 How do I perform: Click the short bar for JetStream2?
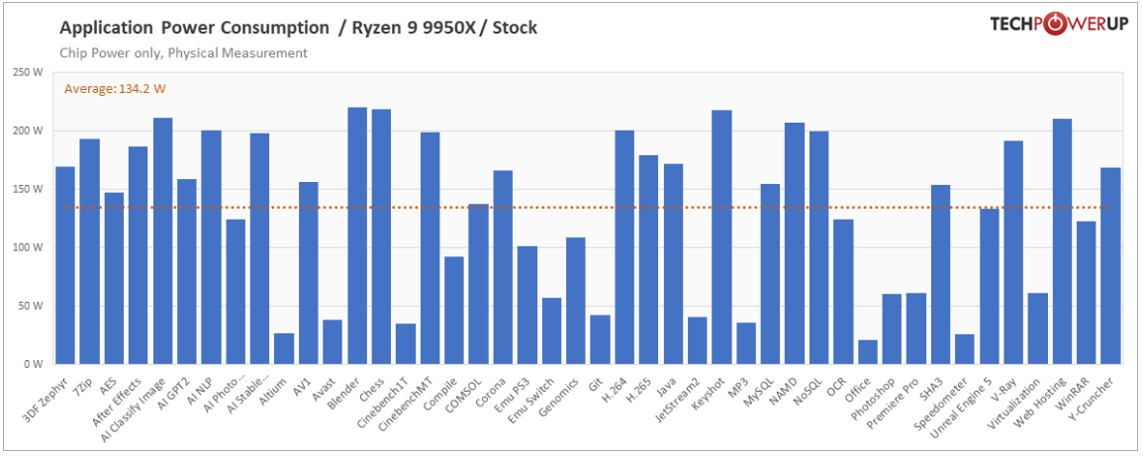698,340
